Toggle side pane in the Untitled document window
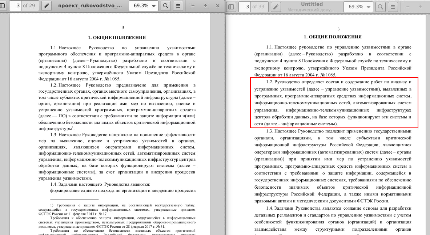Viewport: 430px width, 235px height. pos(232,7)
